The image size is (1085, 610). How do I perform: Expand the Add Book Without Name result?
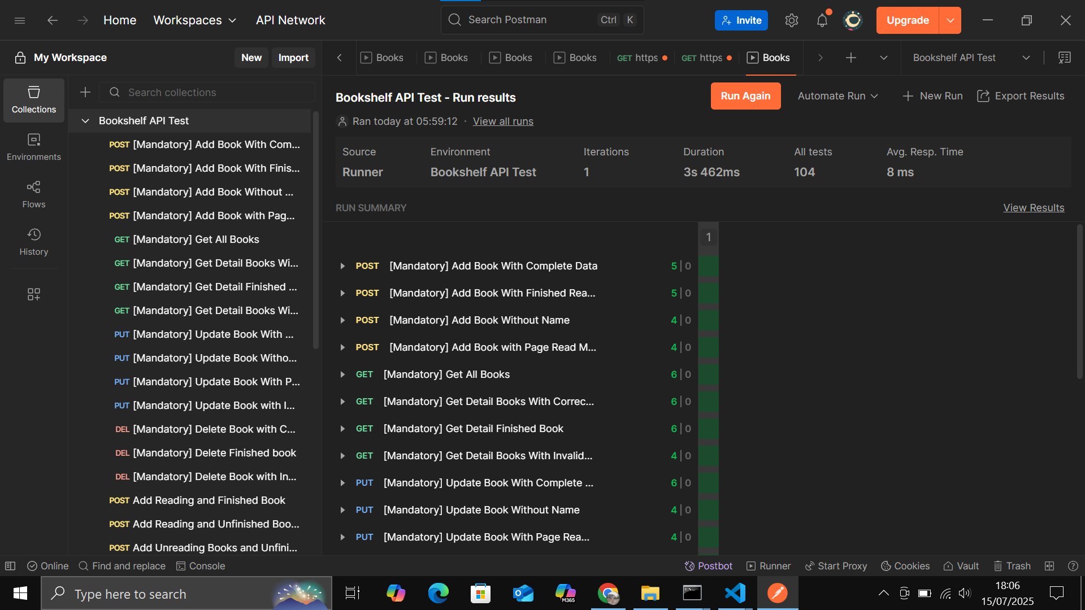(342, 320)
